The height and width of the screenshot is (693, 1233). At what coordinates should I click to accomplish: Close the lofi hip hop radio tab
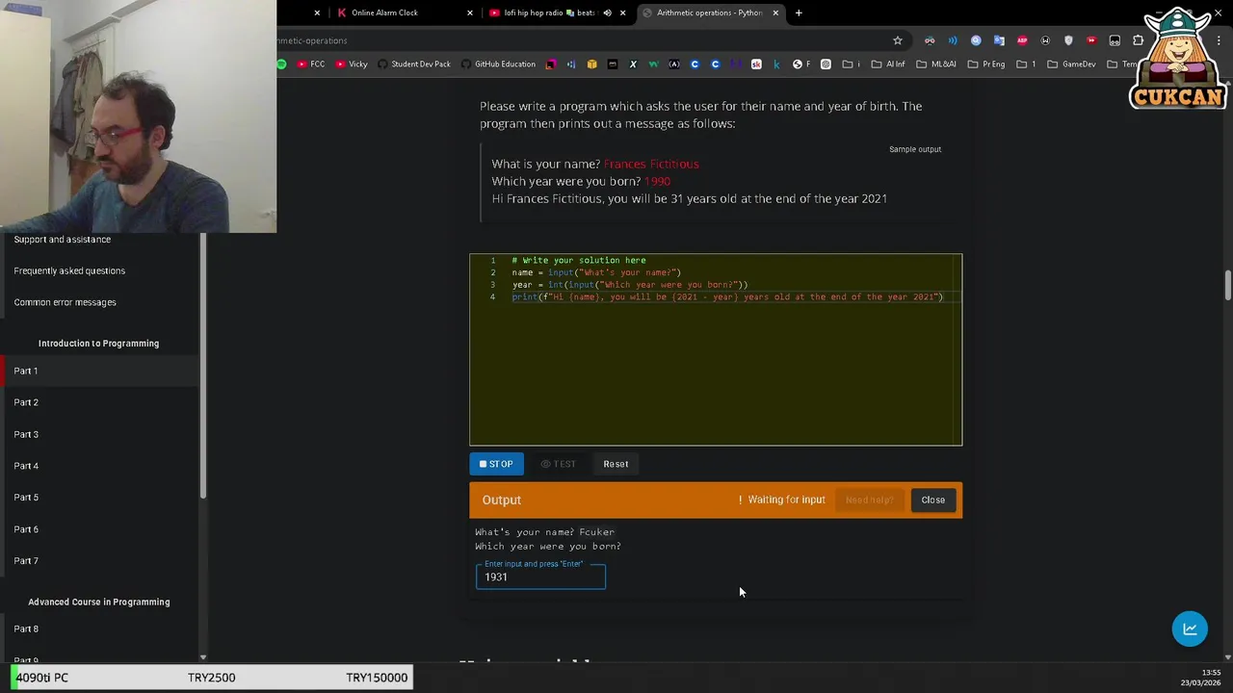click(x=623, y=13)
